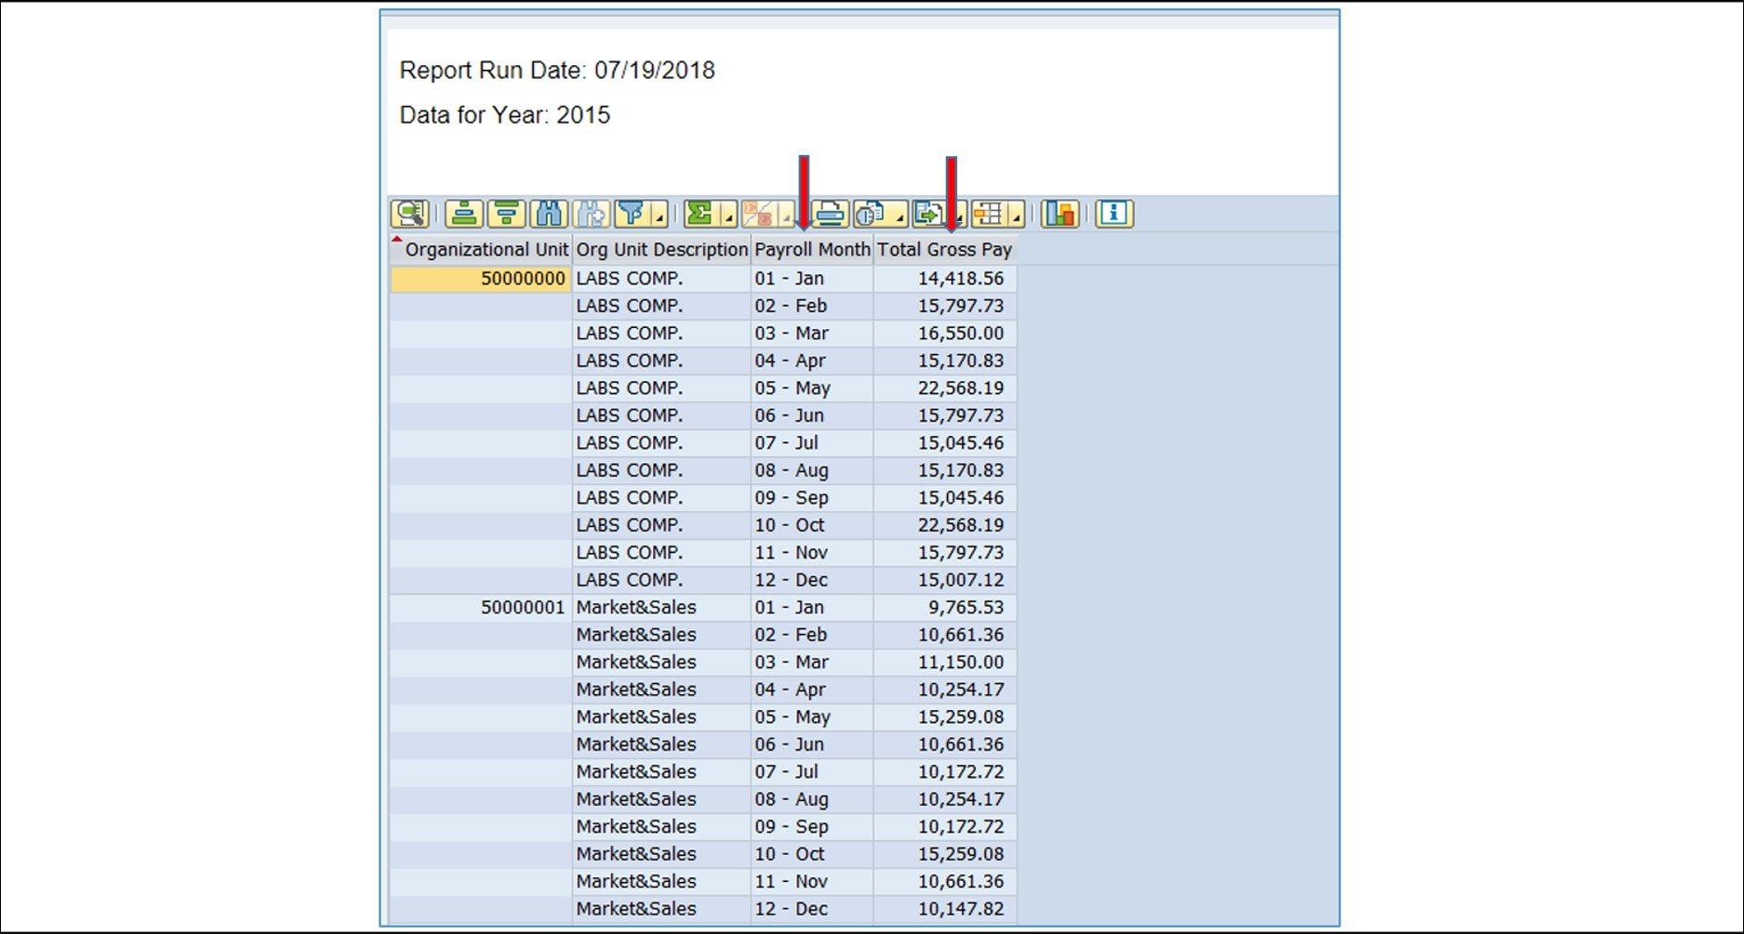The image size is (1744, 934).
Task: Select the Find Next icon
Action: [x=591, y=215]
